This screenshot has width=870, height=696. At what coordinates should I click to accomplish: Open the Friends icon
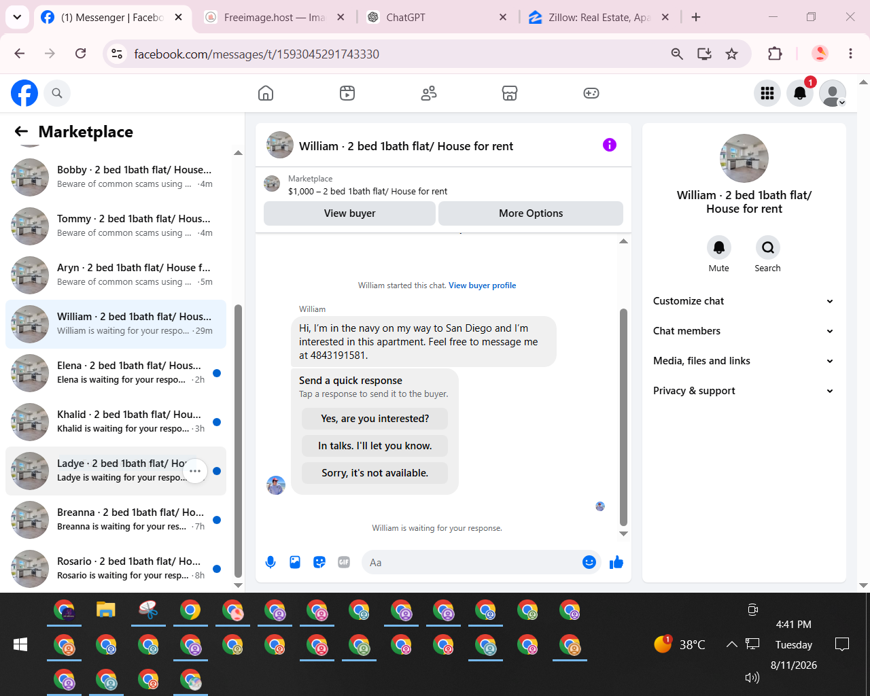pyautogui.click(x=429, y=93)
